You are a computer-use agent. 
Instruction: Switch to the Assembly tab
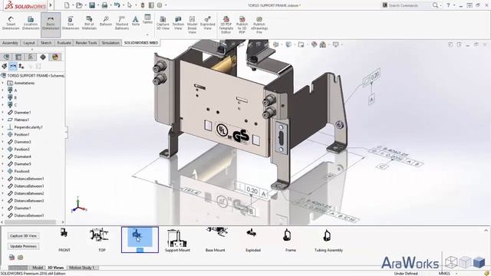pos(10,43)
